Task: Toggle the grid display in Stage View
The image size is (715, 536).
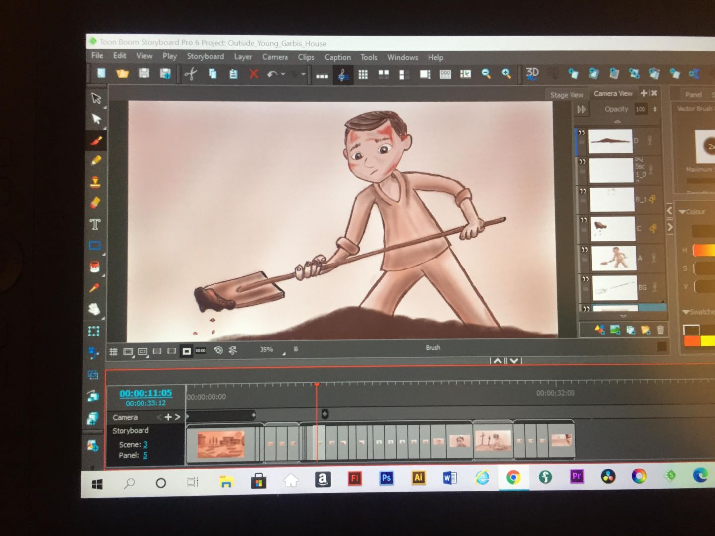Action: 113,351
